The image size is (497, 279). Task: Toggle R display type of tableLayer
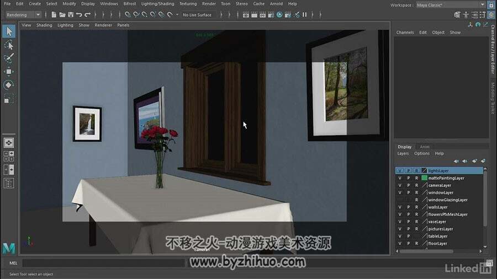[x=416, y=237]
